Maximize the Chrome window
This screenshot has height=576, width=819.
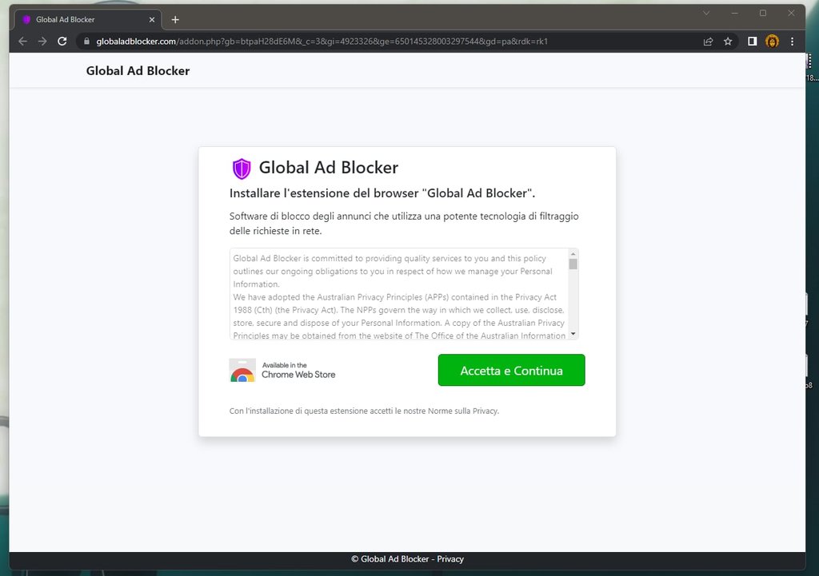pyautogui.click(x=763, y=13)
